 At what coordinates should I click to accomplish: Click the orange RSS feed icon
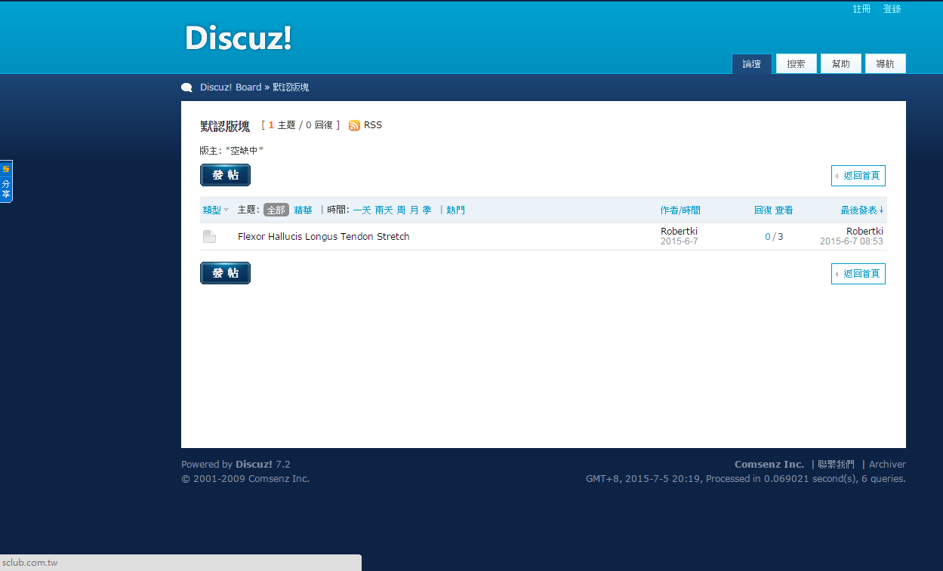[354, 125]
